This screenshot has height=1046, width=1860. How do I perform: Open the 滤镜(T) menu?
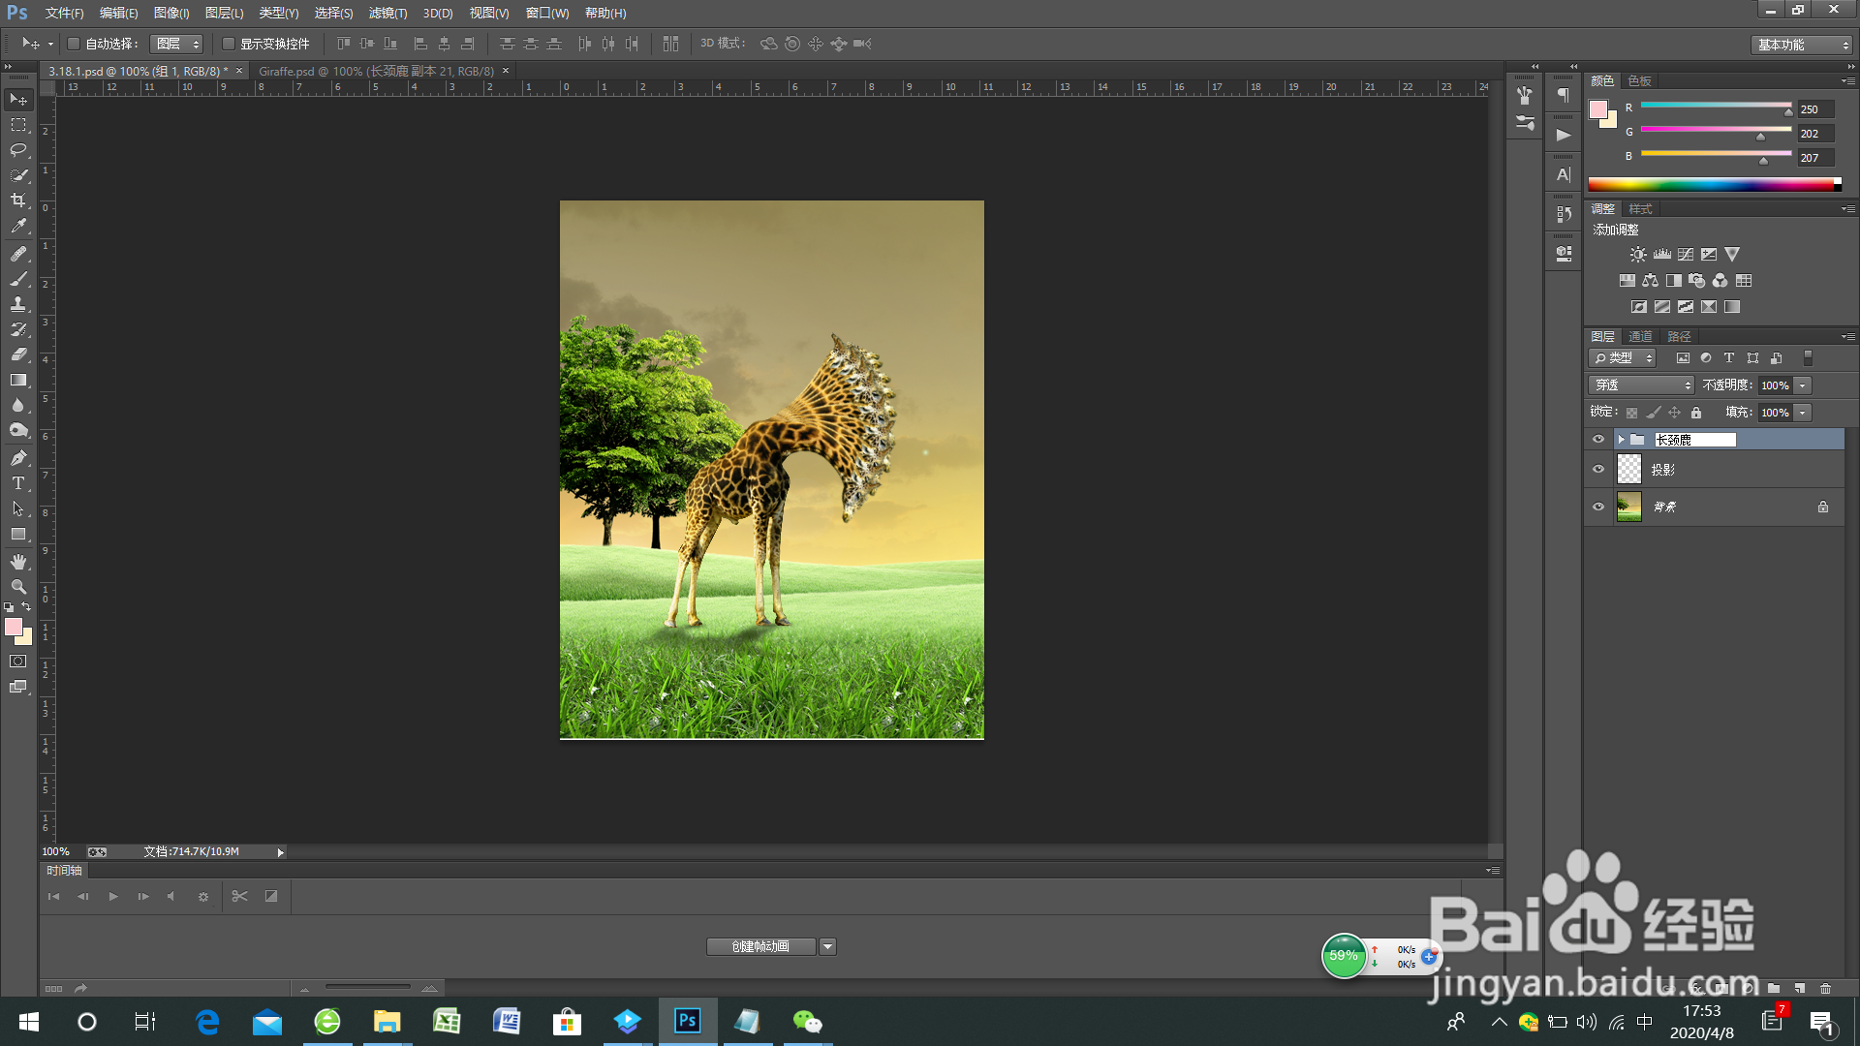pos(387,13)
